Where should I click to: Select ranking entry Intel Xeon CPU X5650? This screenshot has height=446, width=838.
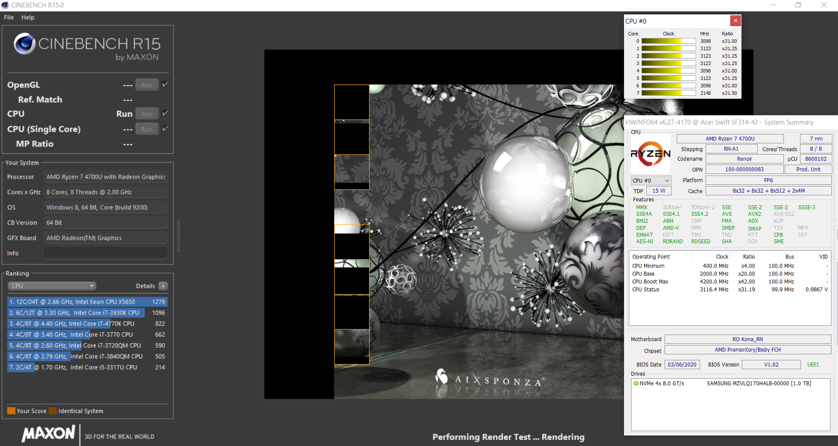click(x=87, y=302)
